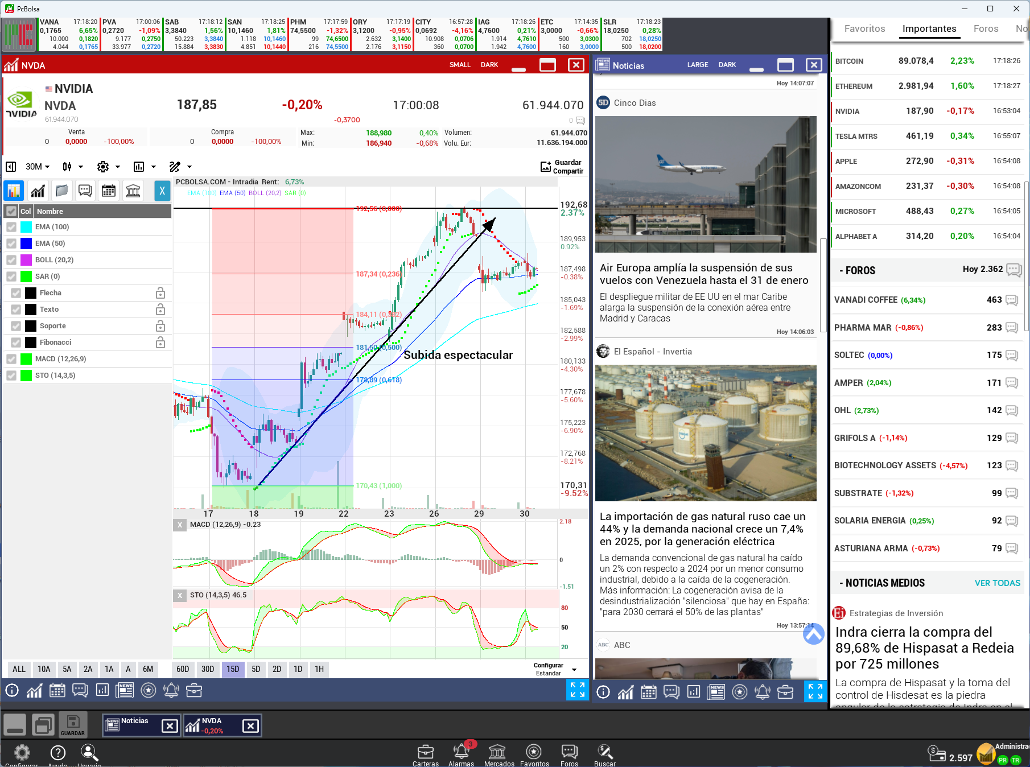Toggle the select-all checkbox in Col header

(x=11, y=211)
